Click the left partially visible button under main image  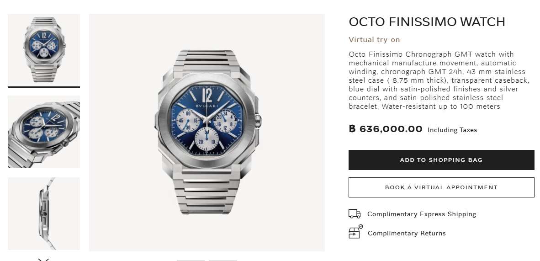191,260
